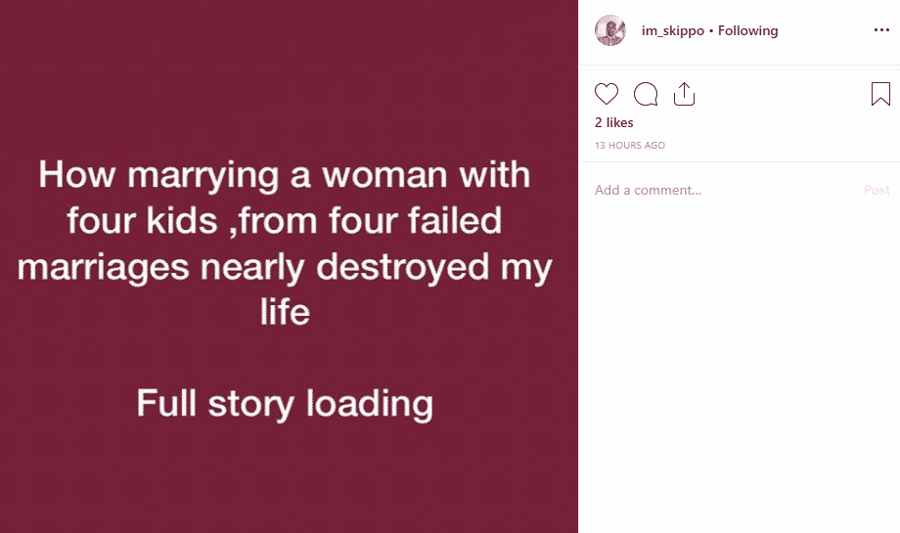Click the 'How marrying a woman with' line
The image size is (900, 533).
pos(285,176)
